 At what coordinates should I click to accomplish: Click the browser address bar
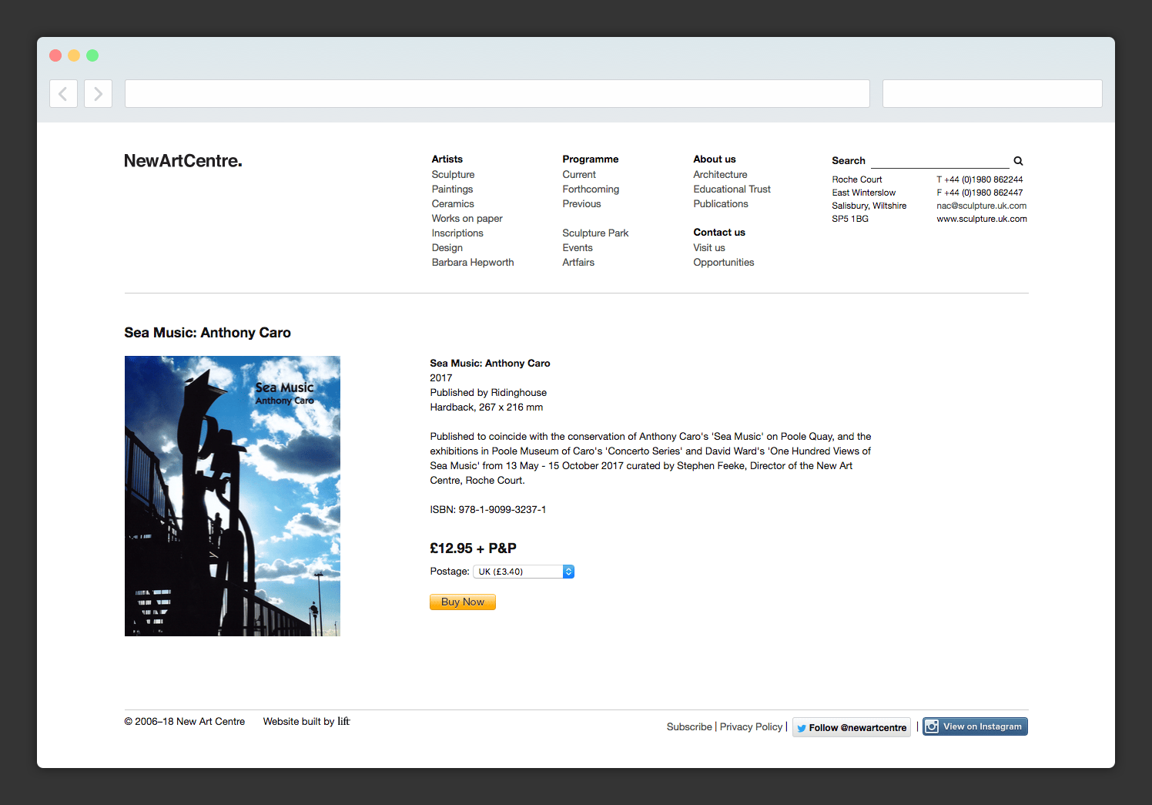click(497, 93)
